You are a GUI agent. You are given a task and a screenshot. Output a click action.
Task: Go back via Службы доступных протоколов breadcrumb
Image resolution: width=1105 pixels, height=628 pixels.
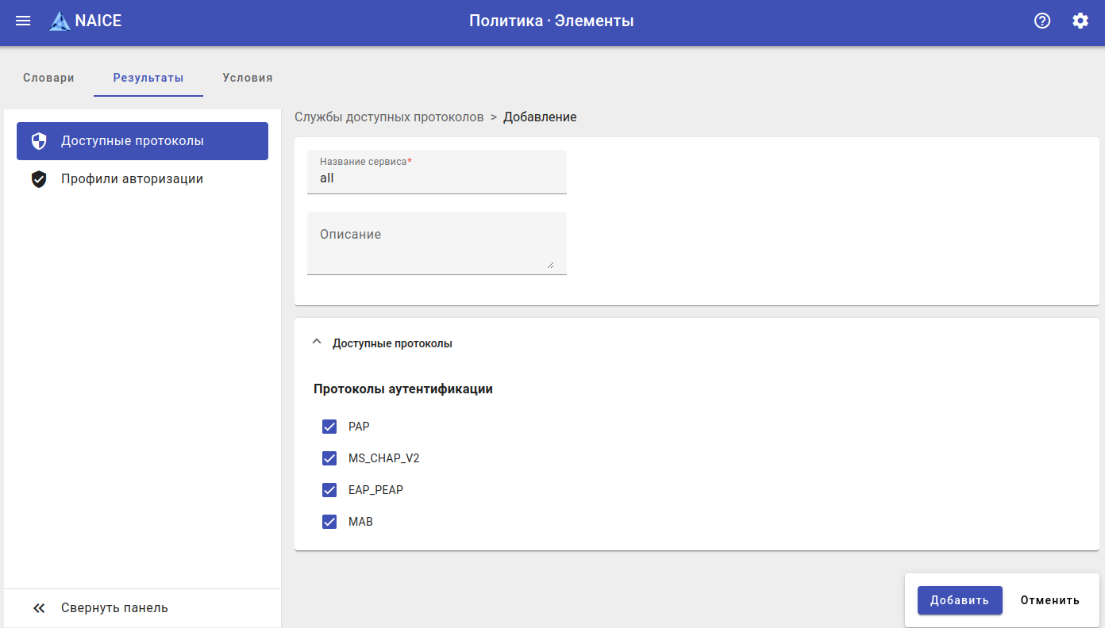click(x=389, y=117)
